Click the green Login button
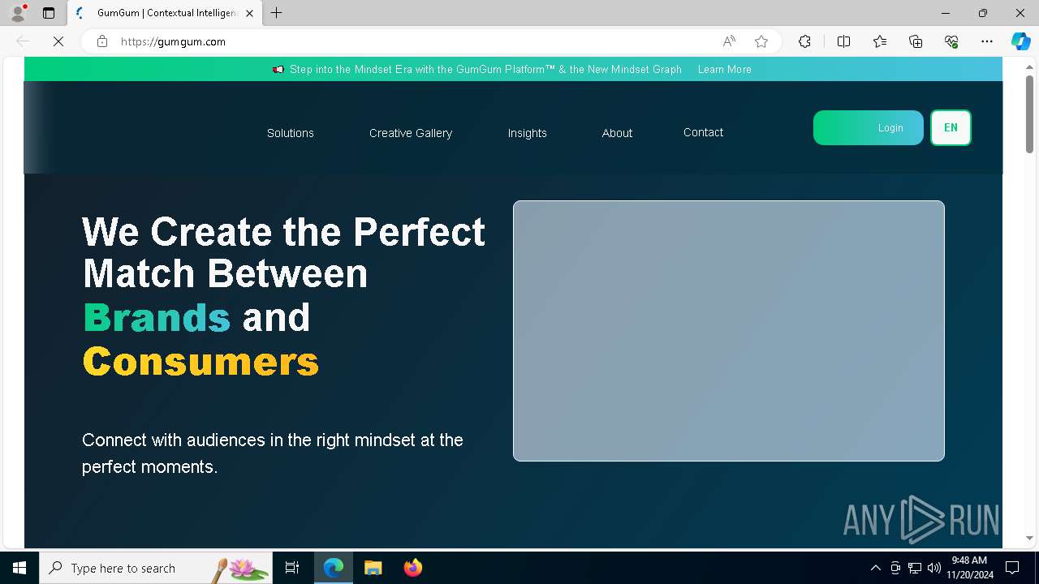Screen dimensions: 1039x584 (x=869, y=128)
